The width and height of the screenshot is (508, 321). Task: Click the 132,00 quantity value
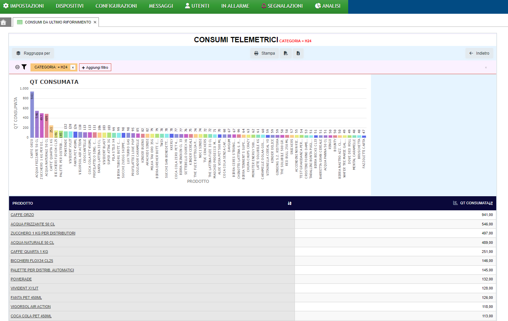(x=487, y=279)
